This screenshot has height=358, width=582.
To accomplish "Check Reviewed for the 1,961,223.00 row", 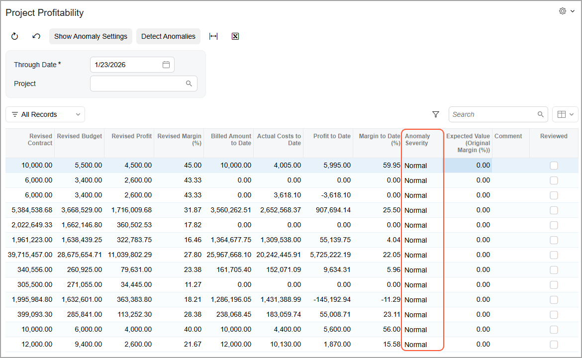I will click(554, 240).
